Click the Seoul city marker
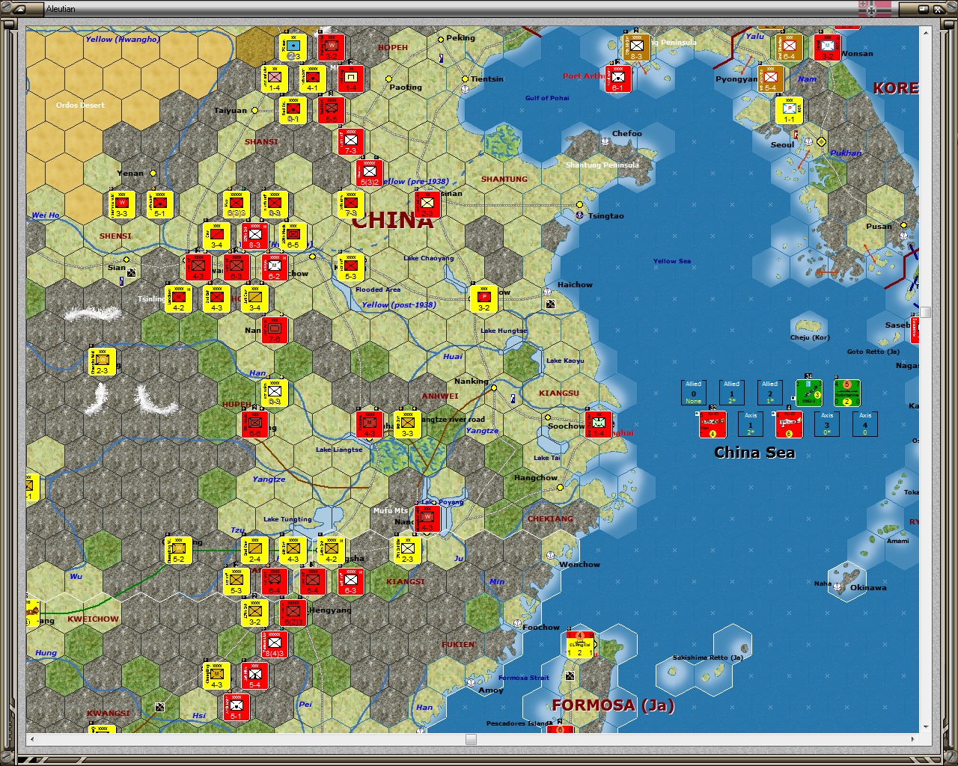This screenshot has height=766, width=958. pos(821,141)
